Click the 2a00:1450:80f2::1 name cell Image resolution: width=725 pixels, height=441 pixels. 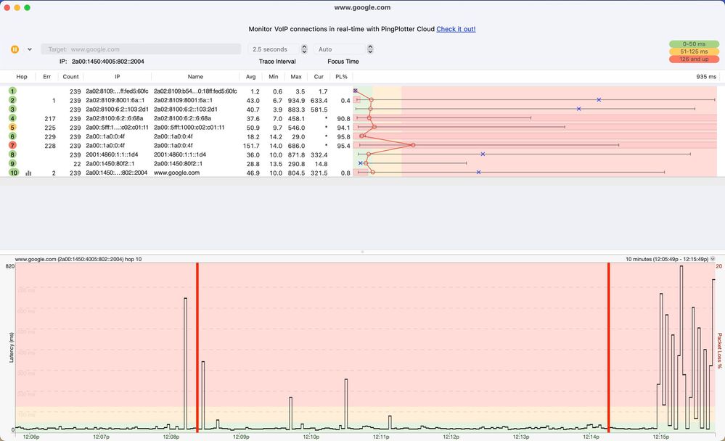tap(178, 164)
